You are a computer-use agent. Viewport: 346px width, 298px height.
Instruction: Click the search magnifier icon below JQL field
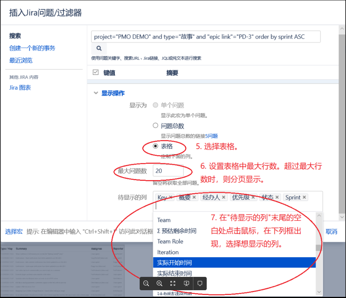tap(99, 48)
